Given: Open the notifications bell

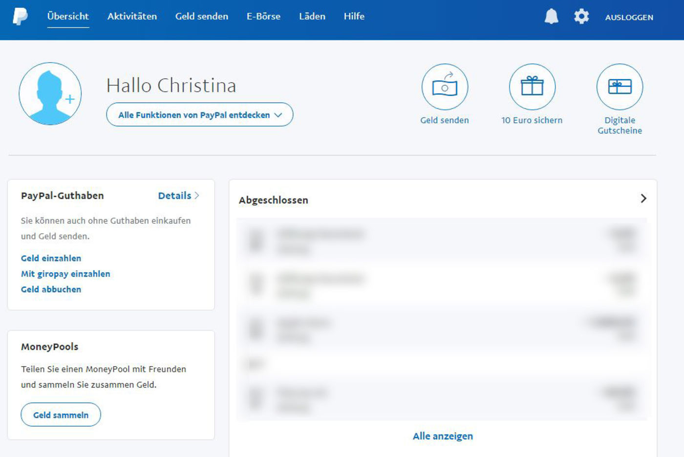Looking at the screenshot, I should 551,16.
